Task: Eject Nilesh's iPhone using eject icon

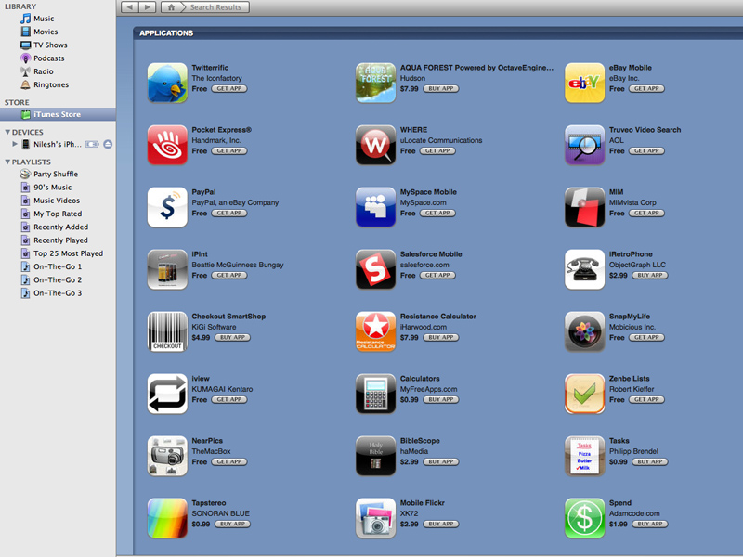Action: tap(108, 144)
